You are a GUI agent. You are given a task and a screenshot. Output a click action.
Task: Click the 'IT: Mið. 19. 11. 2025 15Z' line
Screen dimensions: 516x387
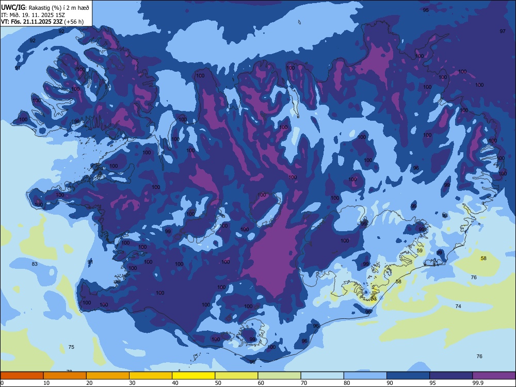coord(33,15)
